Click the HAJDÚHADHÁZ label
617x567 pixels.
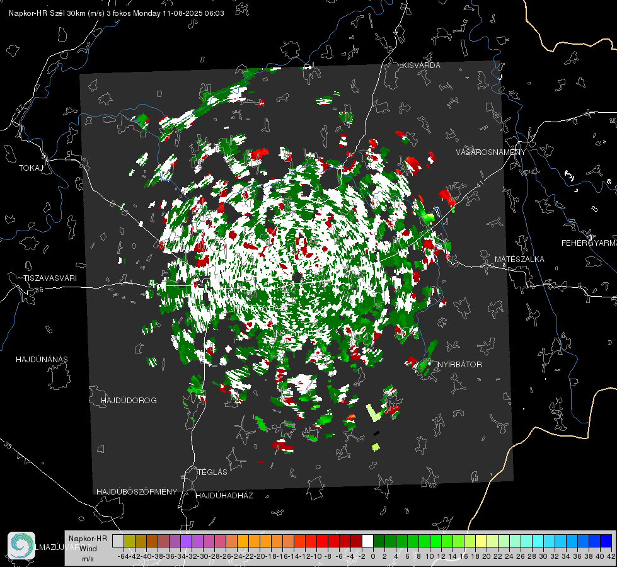pos(224,495)
